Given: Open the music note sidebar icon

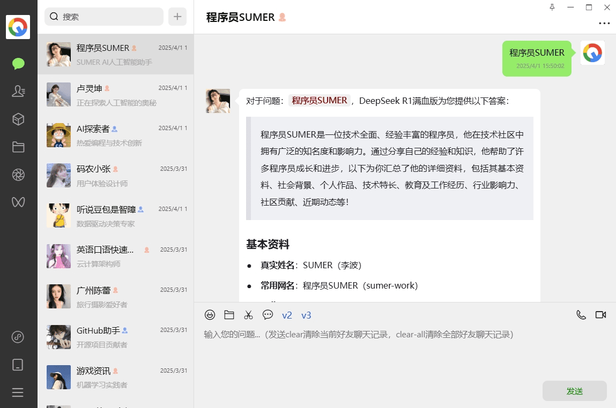Looking at the screenshot, I should (x=18, y=337).
